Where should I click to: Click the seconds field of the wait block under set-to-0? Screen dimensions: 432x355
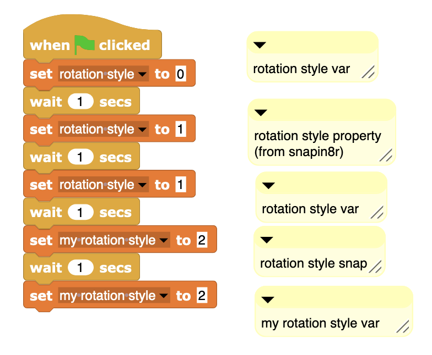point(80,102)
